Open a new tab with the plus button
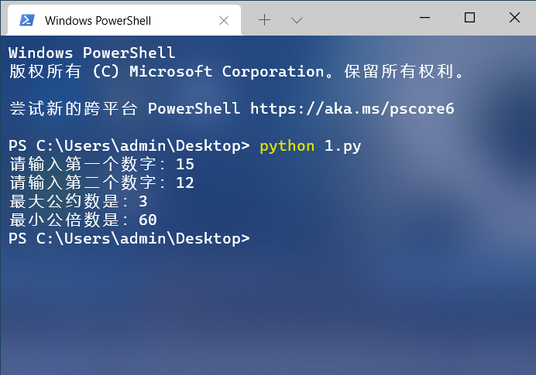The width and height of the screenshot is (536, 375). point(264,20)
